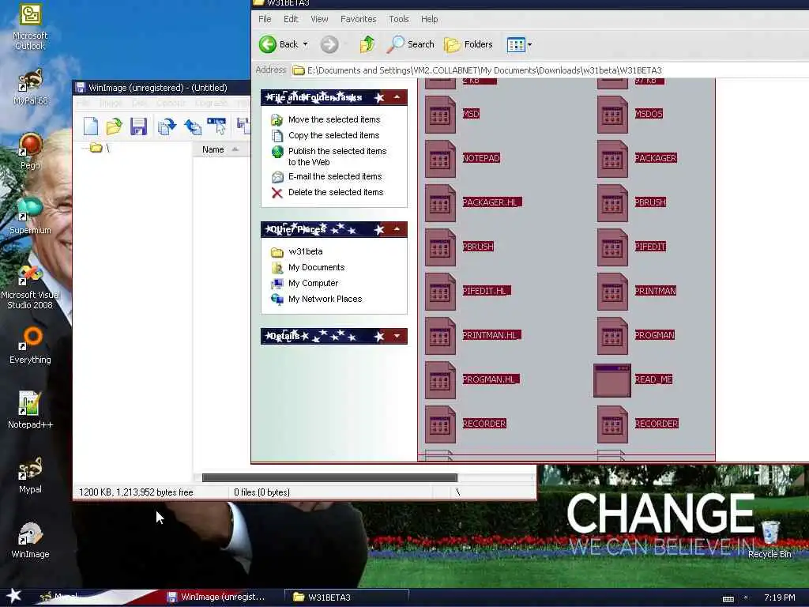
Task: Go Up one folder level in Explorer
Action: (x=367, y=44)
